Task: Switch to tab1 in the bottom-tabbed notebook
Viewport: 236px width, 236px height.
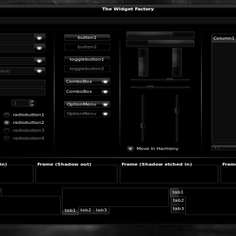Action: (70, 211)
